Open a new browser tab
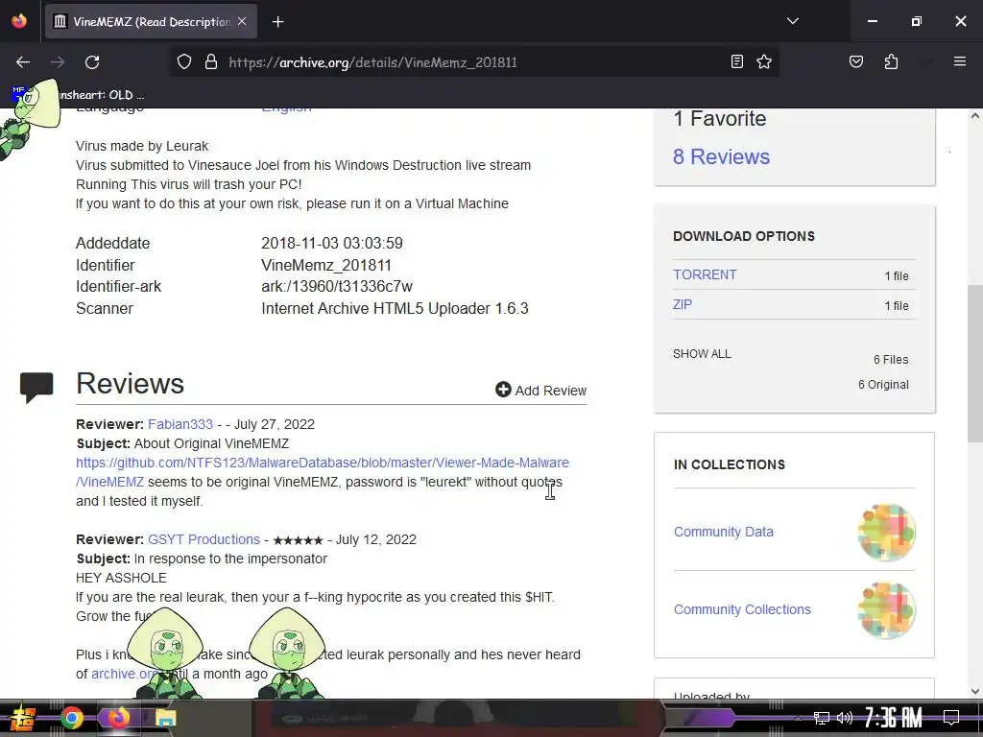This screenshot has width=983, height=737. pyautogui.click(x=278, y=22)
